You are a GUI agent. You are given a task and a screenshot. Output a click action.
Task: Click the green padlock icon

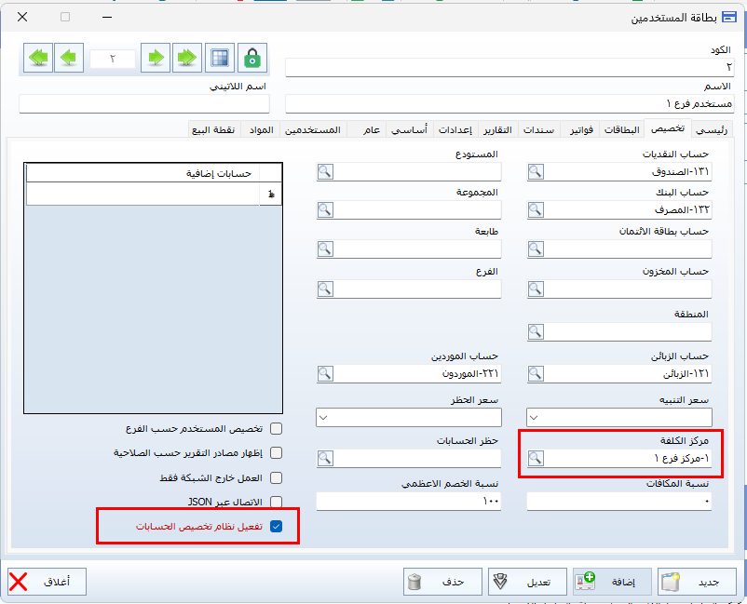point(251,58)
